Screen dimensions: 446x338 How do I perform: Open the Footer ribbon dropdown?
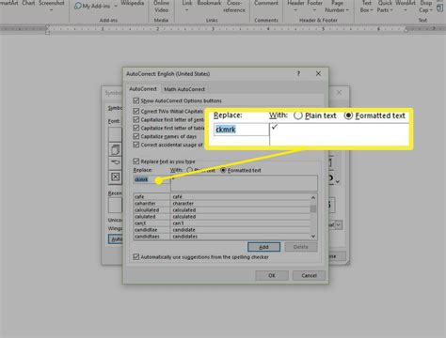(314, 7)
